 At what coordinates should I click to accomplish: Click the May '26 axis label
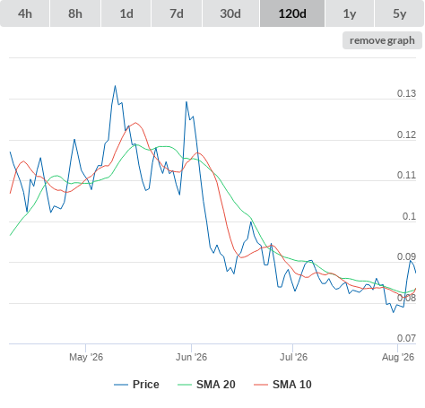pos(86,357)
